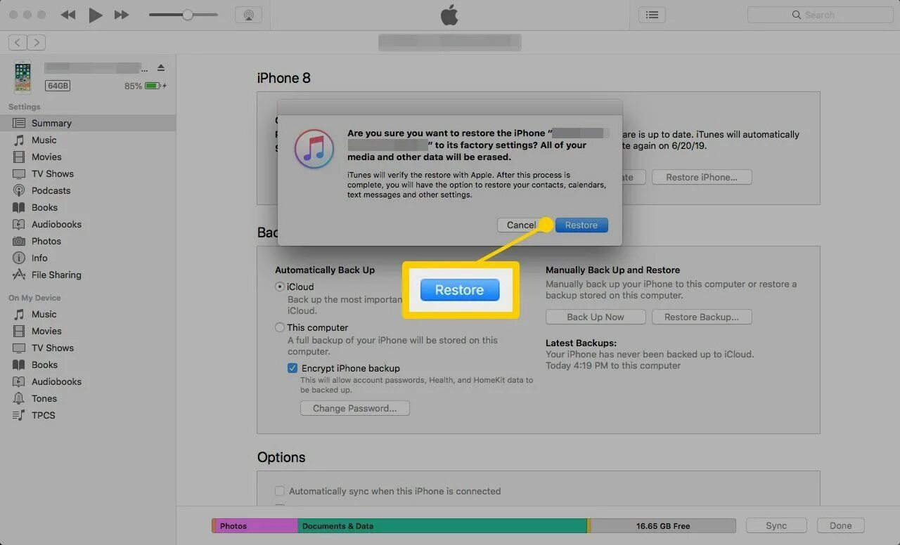Click the Change Password... button
The image size is (900, 545).
(355, 408)
